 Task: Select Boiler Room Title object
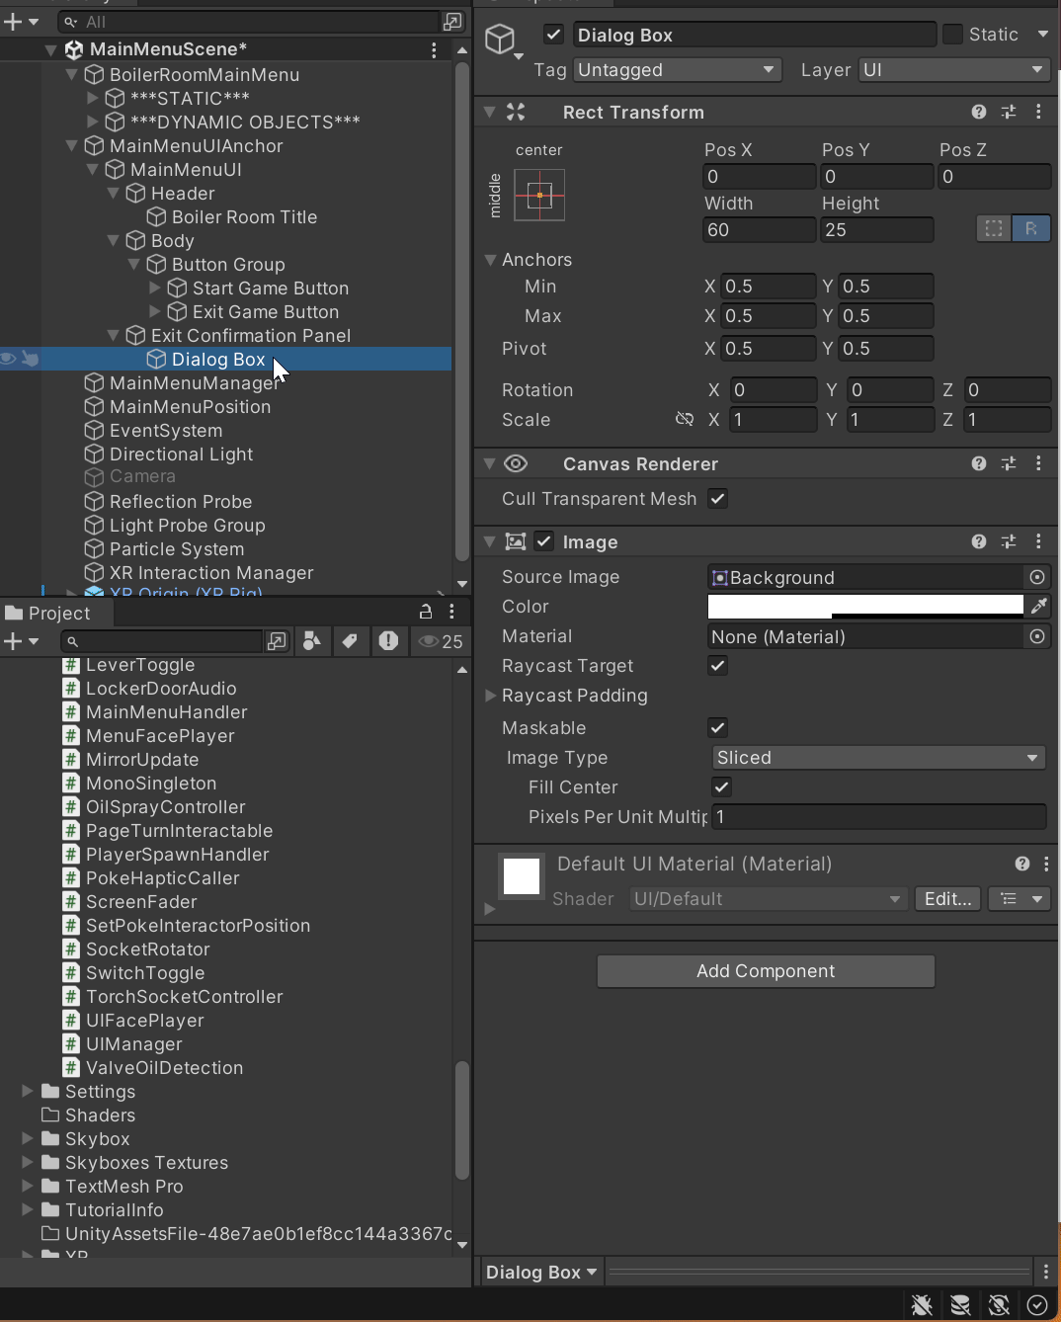click(244, 216)
